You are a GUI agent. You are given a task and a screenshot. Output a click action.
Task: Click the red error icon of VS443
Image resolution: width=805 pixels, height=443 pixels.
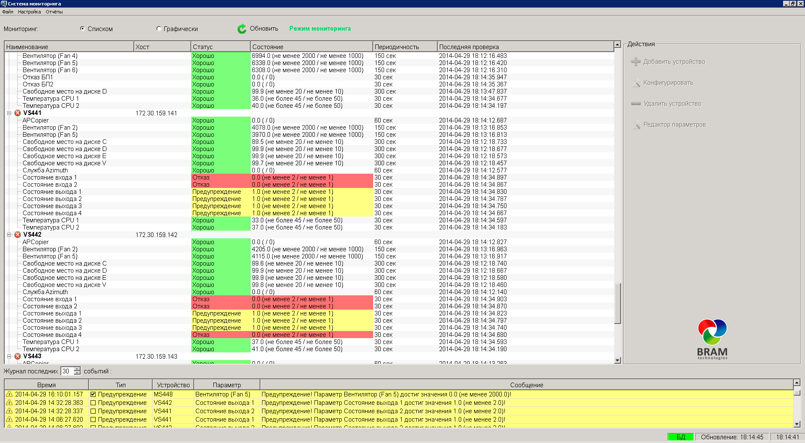click(x=18, y=356)
